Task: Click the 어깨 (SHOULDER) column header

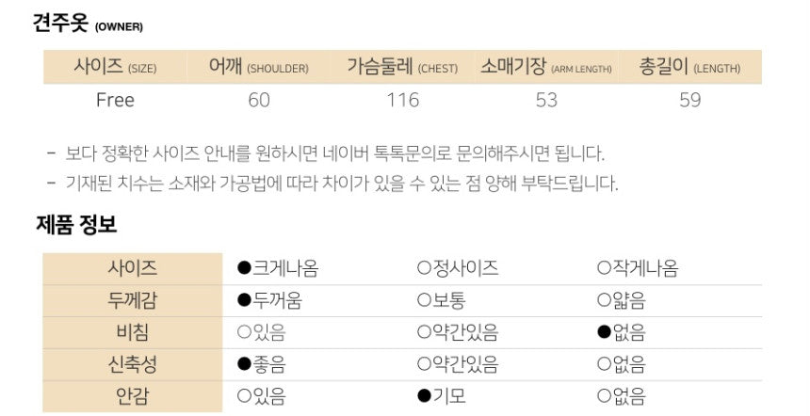Action: pos(259,67)
